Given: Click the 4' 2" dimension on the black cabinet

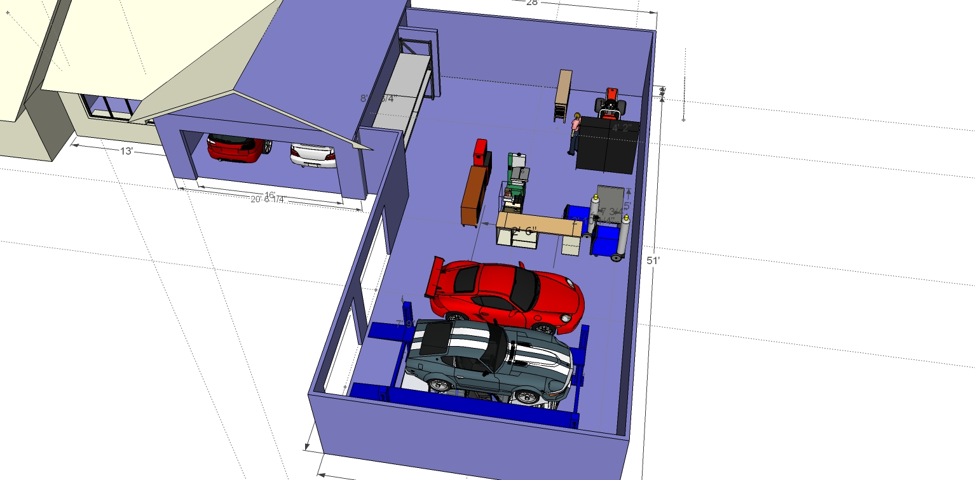Looking at the screenshot, I should [624, 127].
